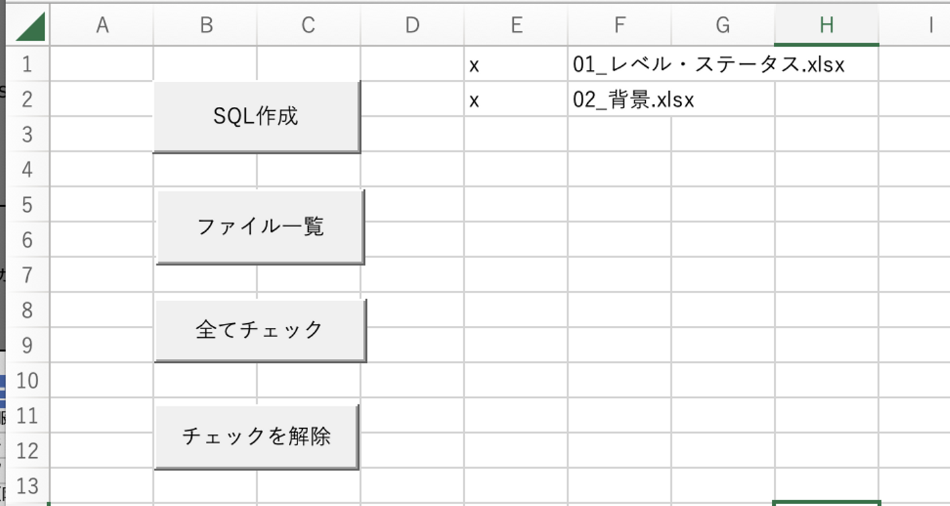Viewport: 950px width, 506px height.
Task: Click cell containing 02_背景.xlsx
Action: 619,100
